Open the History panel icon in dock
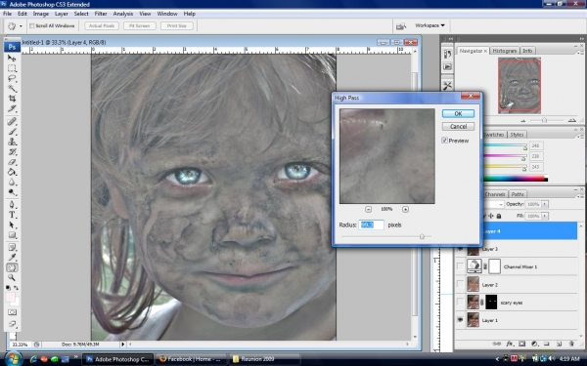 click(x=447, y=54)
